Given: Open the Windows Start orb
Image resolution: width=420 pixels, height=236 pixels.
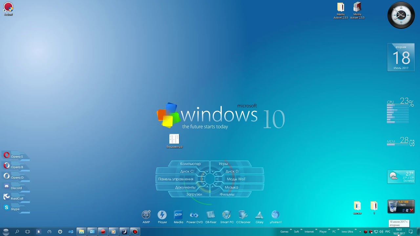Looking at the screenshot, I should [6, 232].
